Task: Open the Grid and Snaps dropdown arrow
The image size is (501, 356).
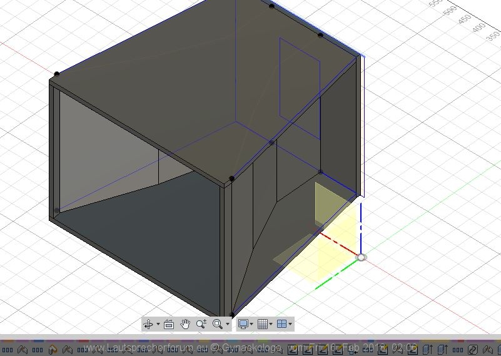Action: point(271,324)
